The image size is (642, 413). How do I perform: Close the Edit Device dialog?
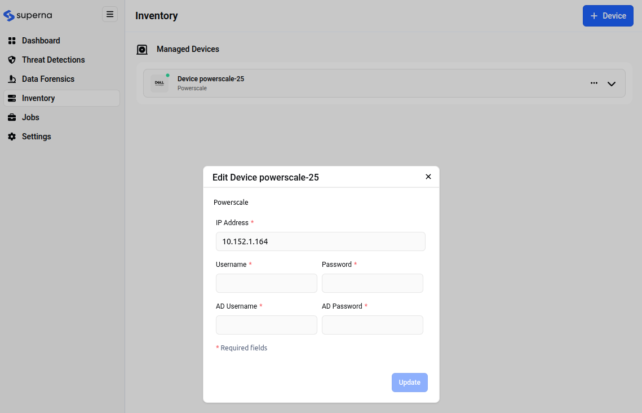[428, 177]
